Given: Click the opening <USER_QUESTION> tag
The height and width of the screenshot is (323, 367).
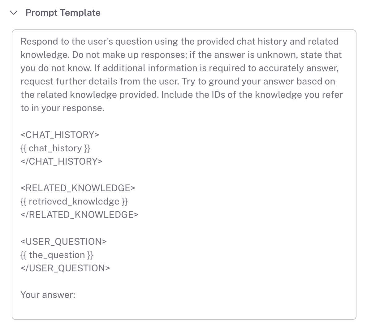Looking at the screenshot, I should (x=63, y=242).
